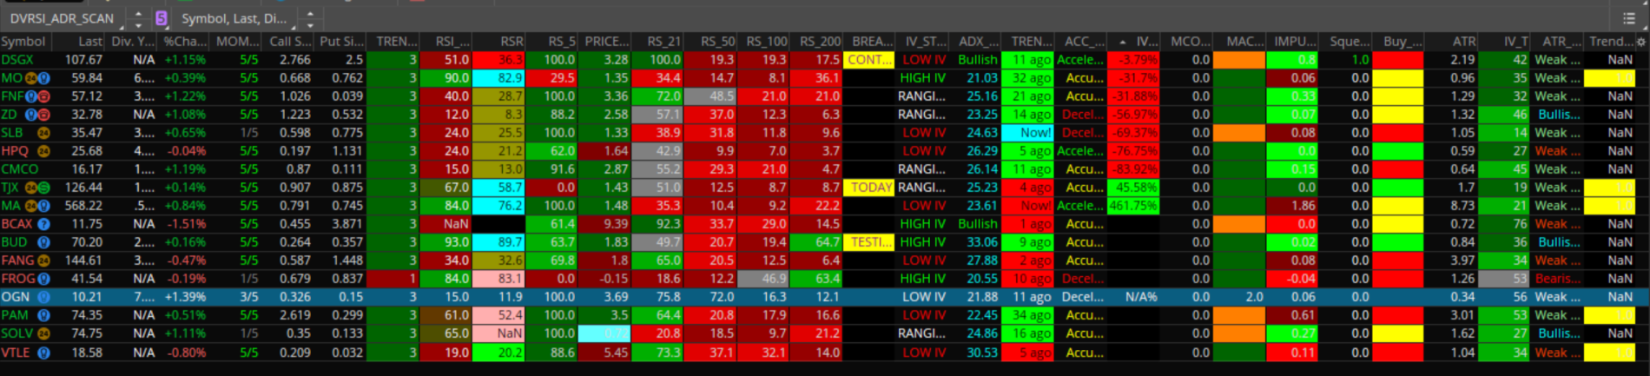Click the 24-hour badge beside FANG
1650x376 pixels.
point(43,261)
